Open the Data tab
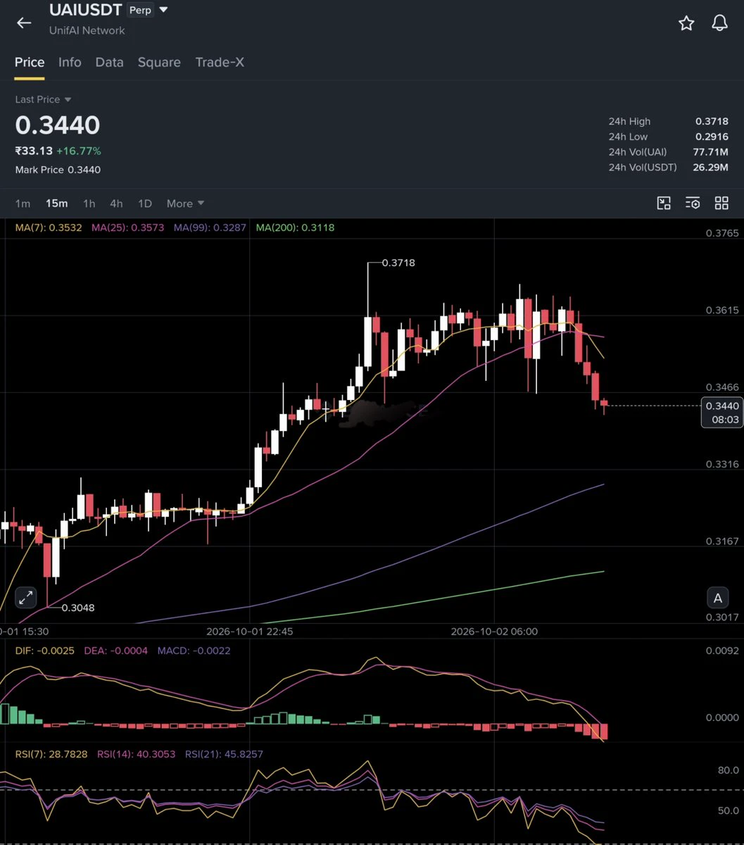The image size is (744, 845). pyautogui.click(x=109, y=62)
